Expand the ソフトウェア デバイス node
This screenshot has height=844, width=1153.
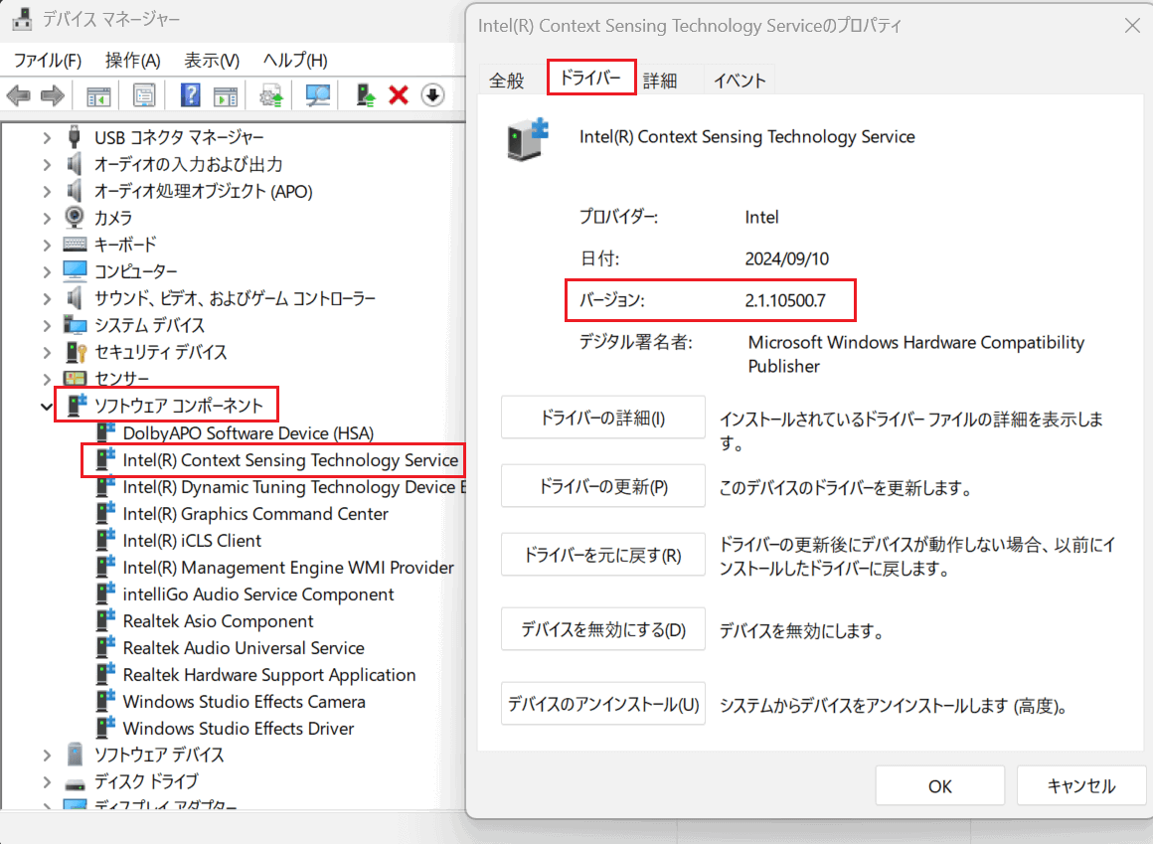tap(47, 756)
